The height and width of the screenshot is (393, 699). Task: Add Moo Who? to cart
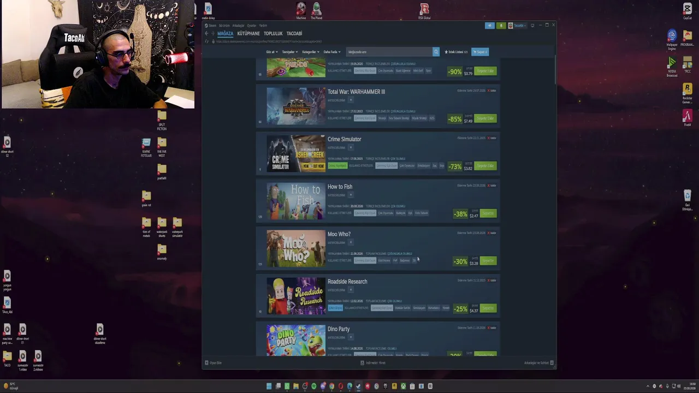488,261
